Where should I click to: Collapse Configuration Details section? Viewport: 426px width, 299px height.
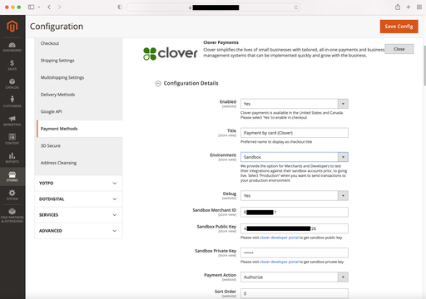click(x=158, y=83)
